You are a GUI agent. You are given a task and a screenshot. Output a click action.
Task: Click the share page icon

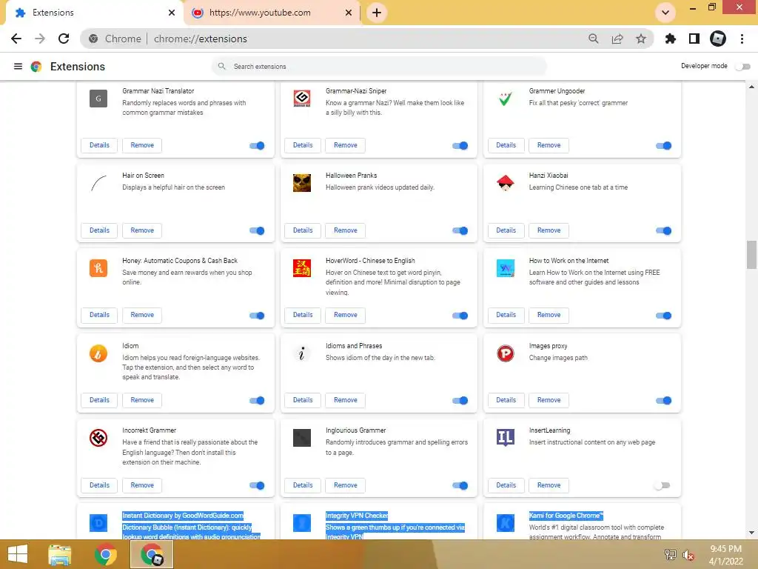coord(617,39)
